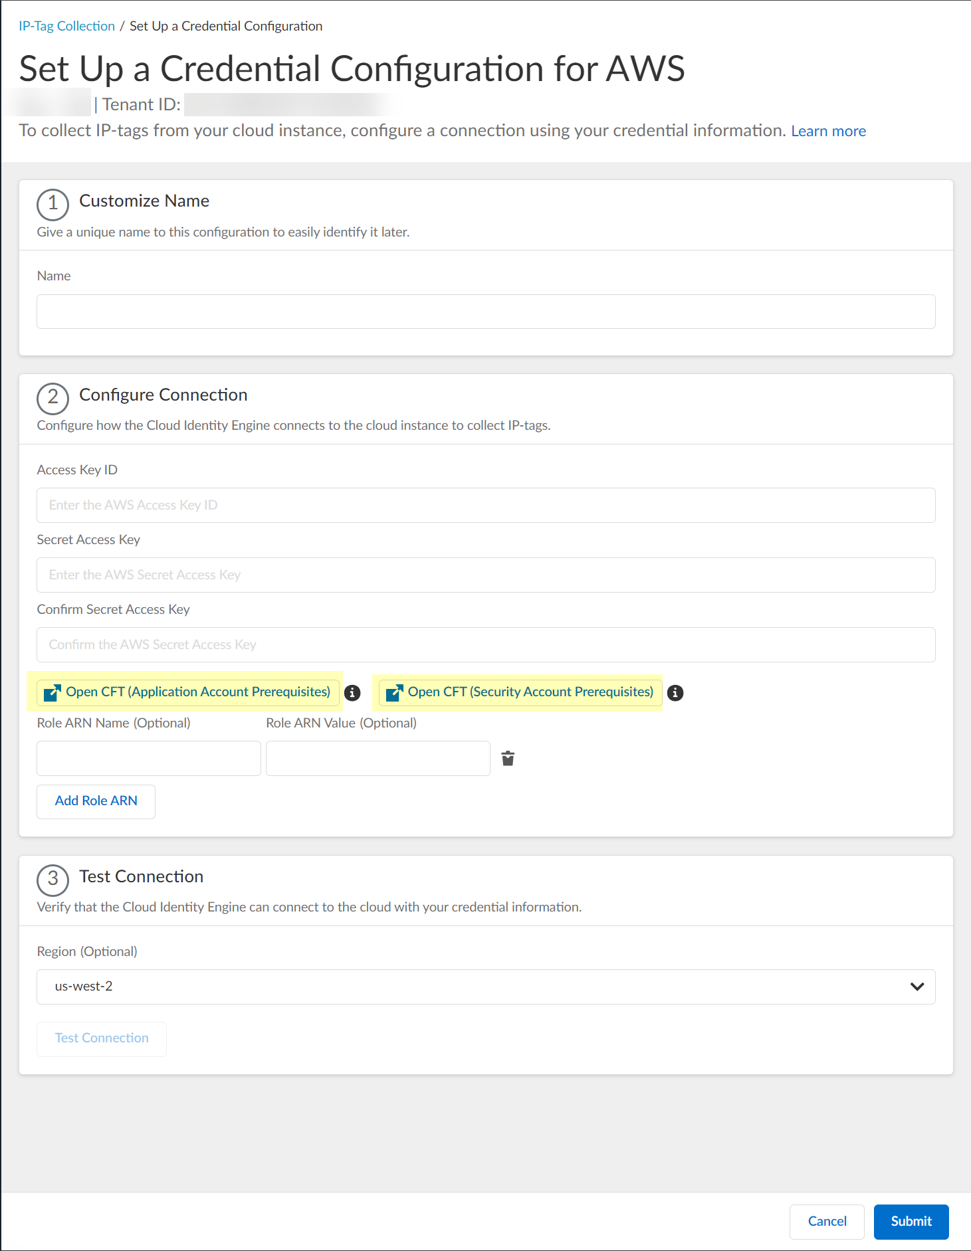Viewport: 971px width, 1251px height.
Task: Click external-link icon on Application Account CFT button
Action: point(52,693)
